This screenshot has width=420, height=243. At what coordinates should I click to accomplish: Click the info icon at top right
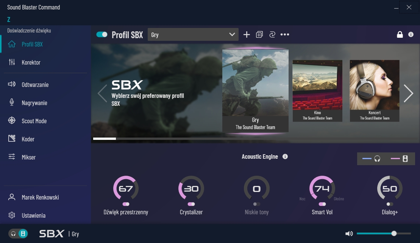coord(411,34)
